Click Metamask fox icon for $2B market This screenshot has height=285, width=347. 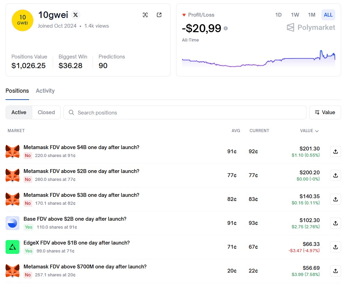pyautogui.click(x=12, y=175)
